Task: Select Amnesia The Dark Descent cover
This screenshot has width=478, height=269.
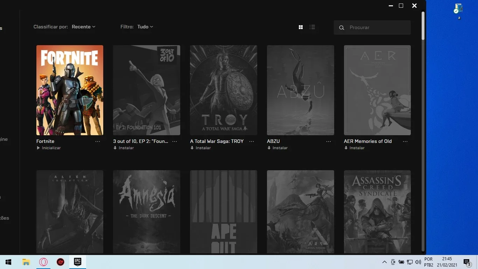Action: pos(147,212)
